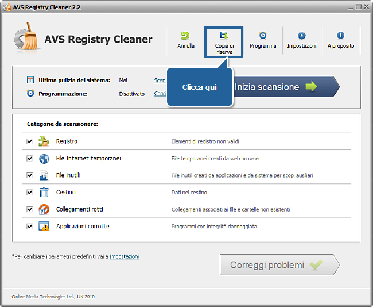Screen dimensions: 373x307
Task: Follow the Impostazioni link in footnote
Action: click(x=124, y=257)
